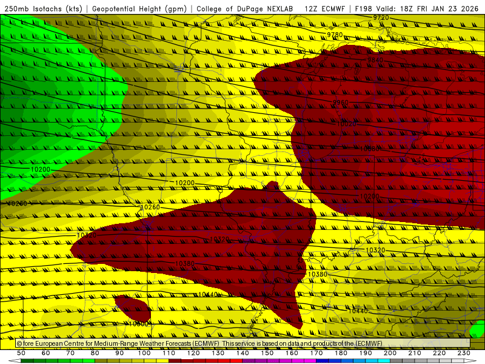Click the 120 value on the color scale
485x364 pixels.
point(193,353)
